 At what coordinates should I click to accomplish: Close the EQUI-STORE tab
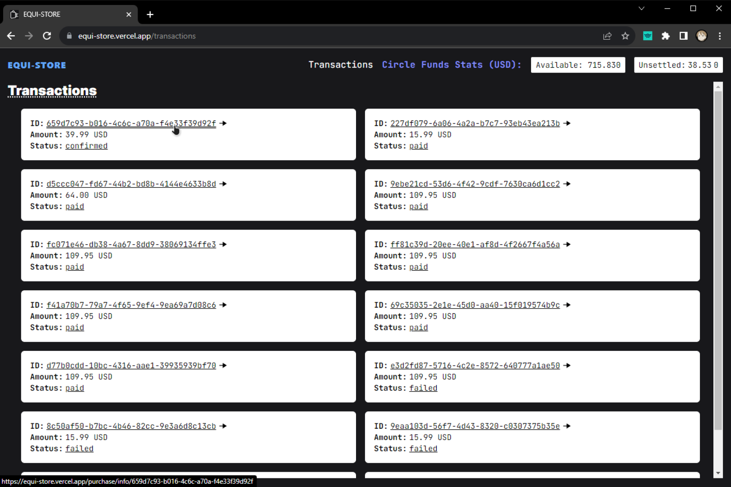click(x=129, y=14)
